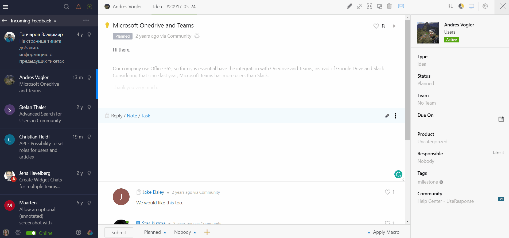Click the green add new icon
The height and width of the screenshot is (238, 509).
click(x=90, y=7)
